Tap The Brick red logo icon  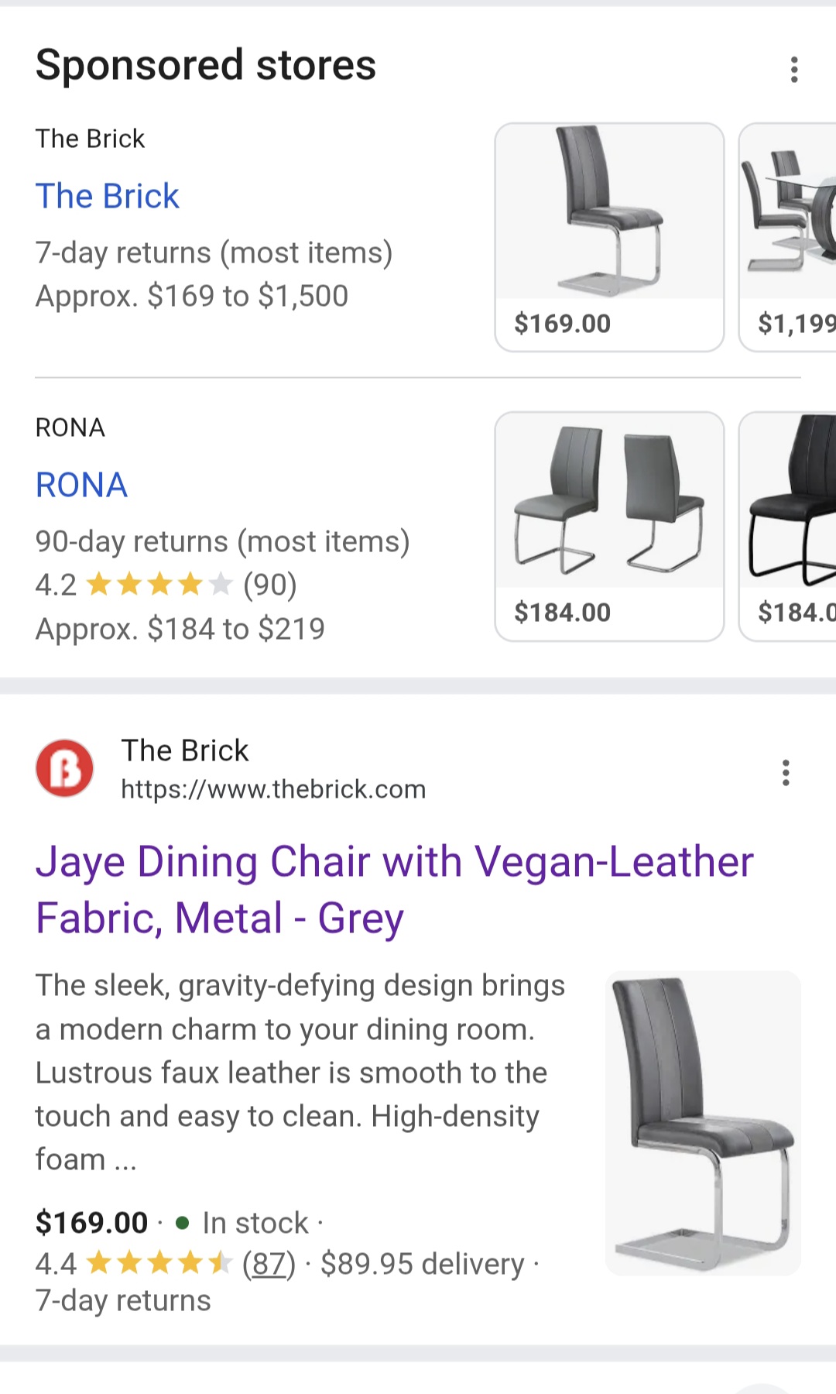[65, 768]
